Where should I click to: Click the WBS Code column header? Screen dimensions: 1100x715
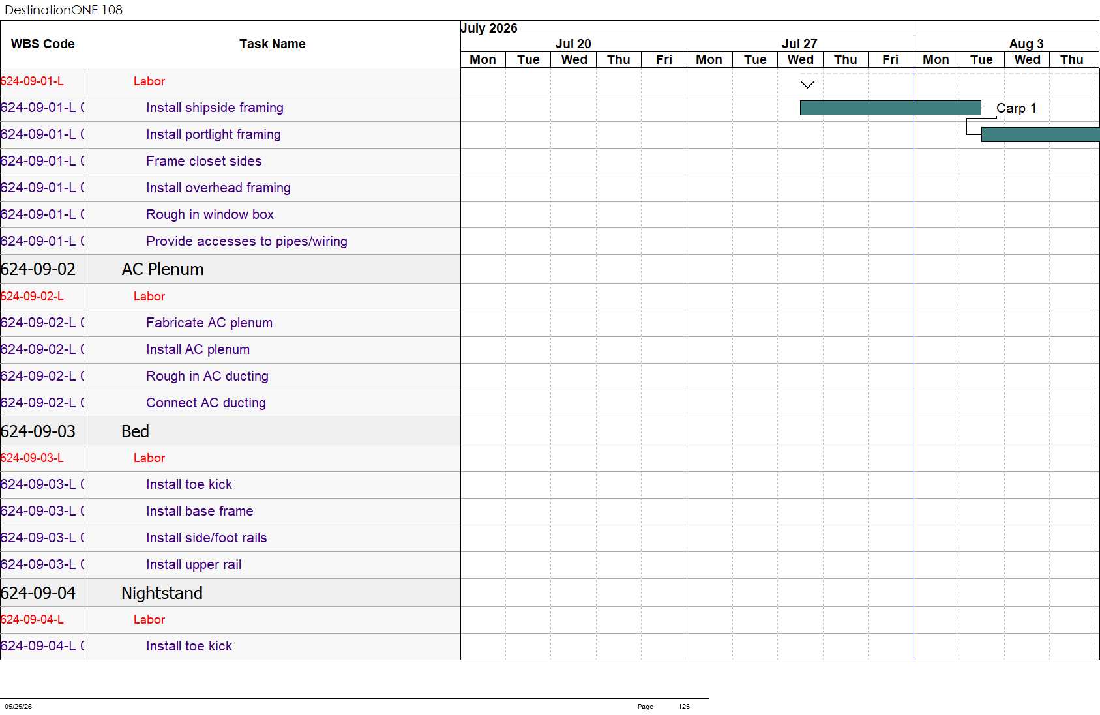(x=42, y=44)
